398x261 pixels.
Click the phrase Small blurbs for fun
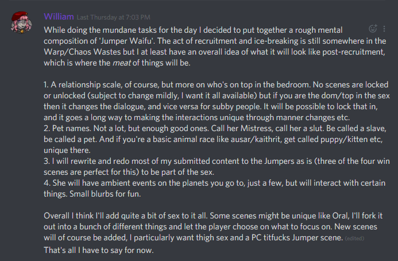(x=105, y=194)
